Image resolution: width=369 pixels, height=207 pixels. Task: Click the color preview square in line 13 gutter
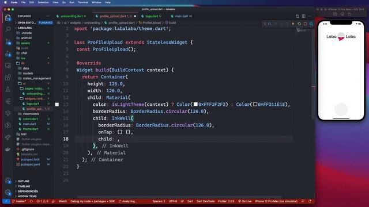(x=57, y=105)
